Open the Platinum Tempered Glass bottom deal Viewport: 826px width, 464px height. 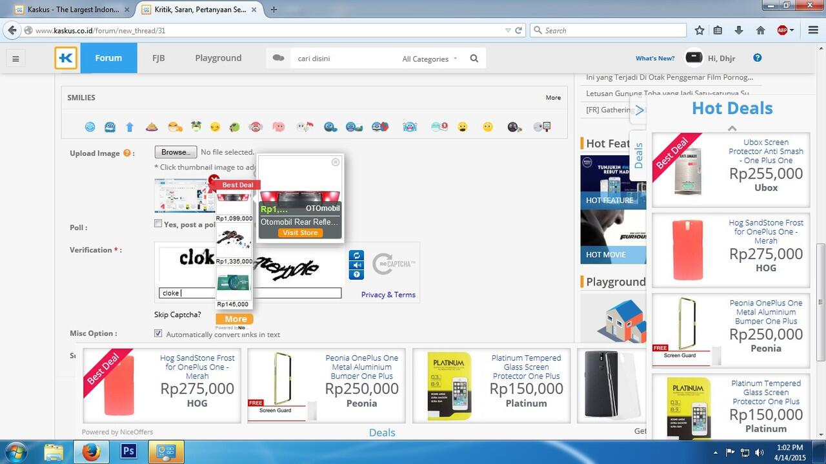tap(492, 385)
